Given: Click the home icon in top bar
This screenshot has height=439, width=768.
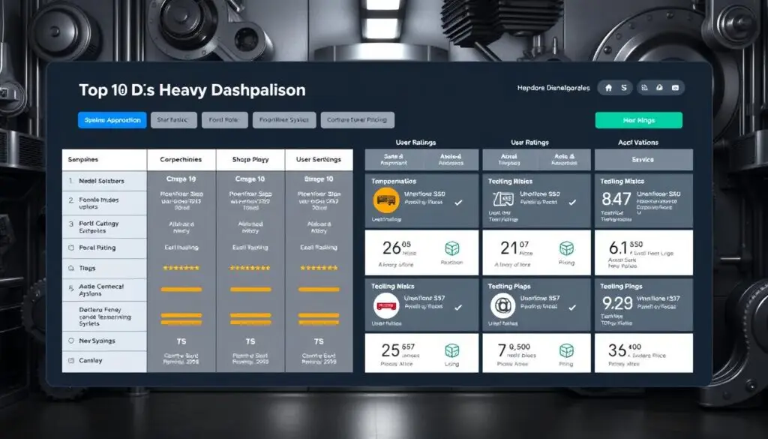Looking at the screenshot, I should click(607, 89).
